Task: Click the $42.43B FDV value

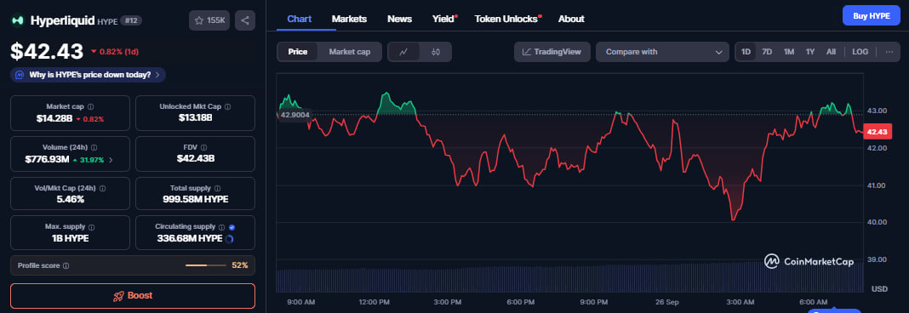Action: [196, 159]
